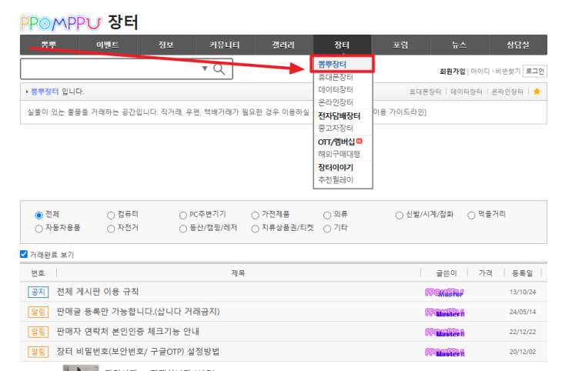Open the 전체 게시판 이용 규칙 post
572x371 pixels.
[x=98, y=292]
